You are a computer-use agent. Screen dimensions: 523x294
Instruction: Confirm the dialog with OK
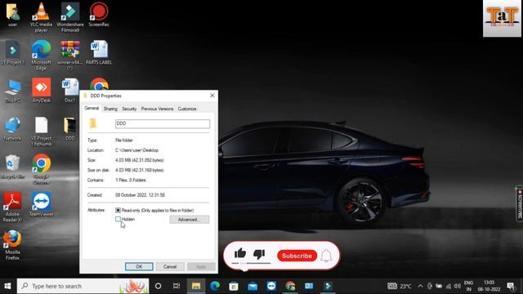tap(139, 267)
